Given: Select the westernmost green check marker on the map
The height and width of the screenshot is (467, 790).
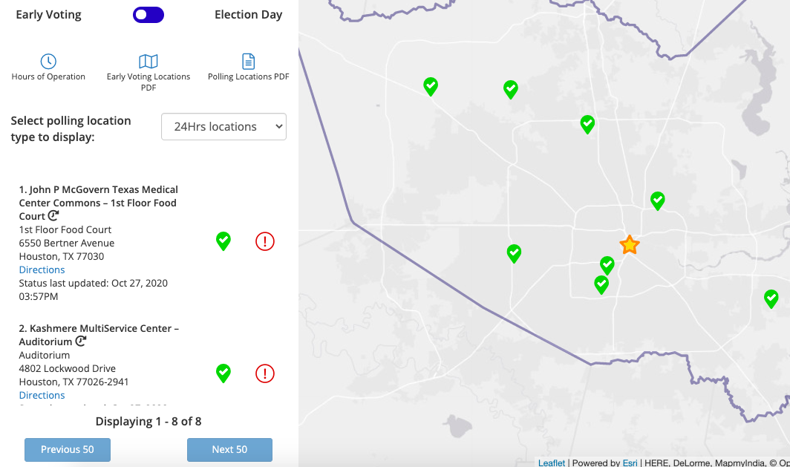Looking at the screenshot, I should 431,87.
